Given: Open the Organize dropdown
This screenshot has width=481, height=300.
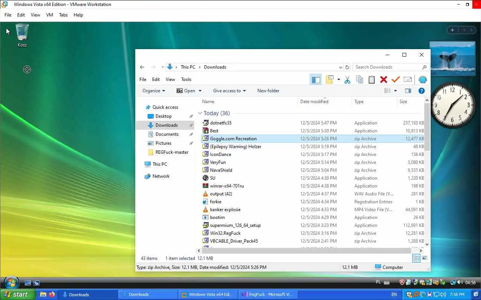Looking at the screenshot, I should click(154, 91).
